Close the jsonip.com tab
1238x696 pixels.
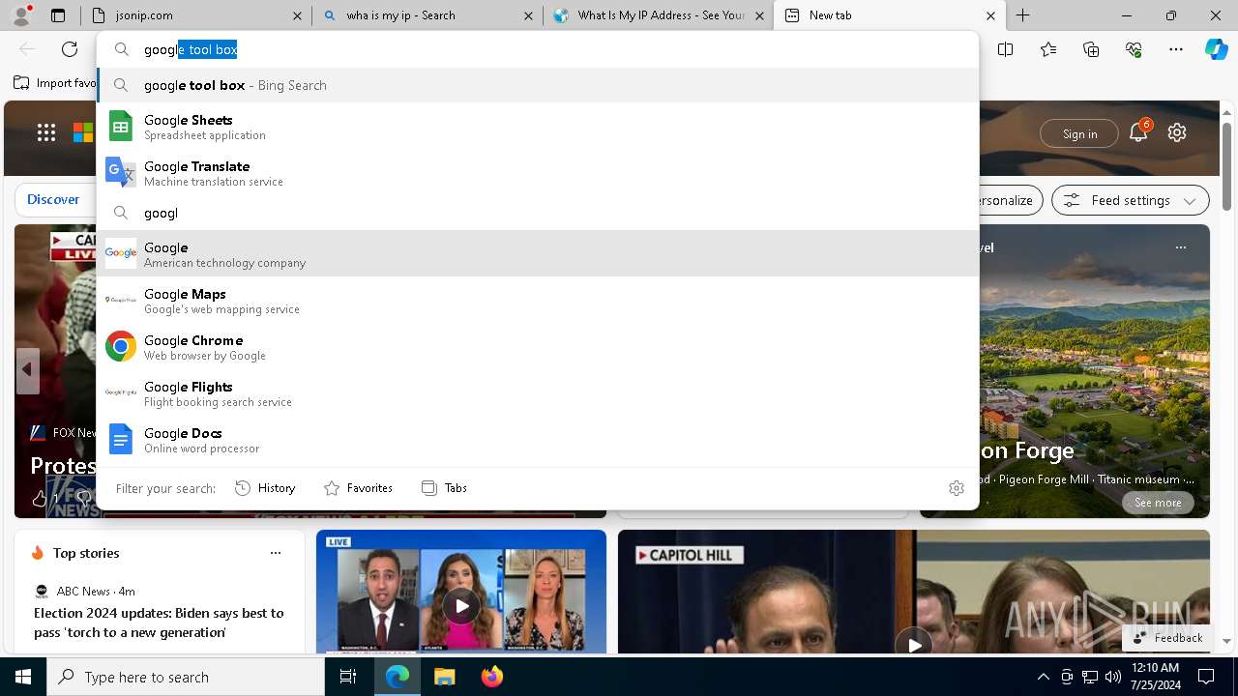[x=297, y=15]
